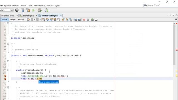Open dropdown arrow of back navigation icon
The image size is (178, 100).
34,20
